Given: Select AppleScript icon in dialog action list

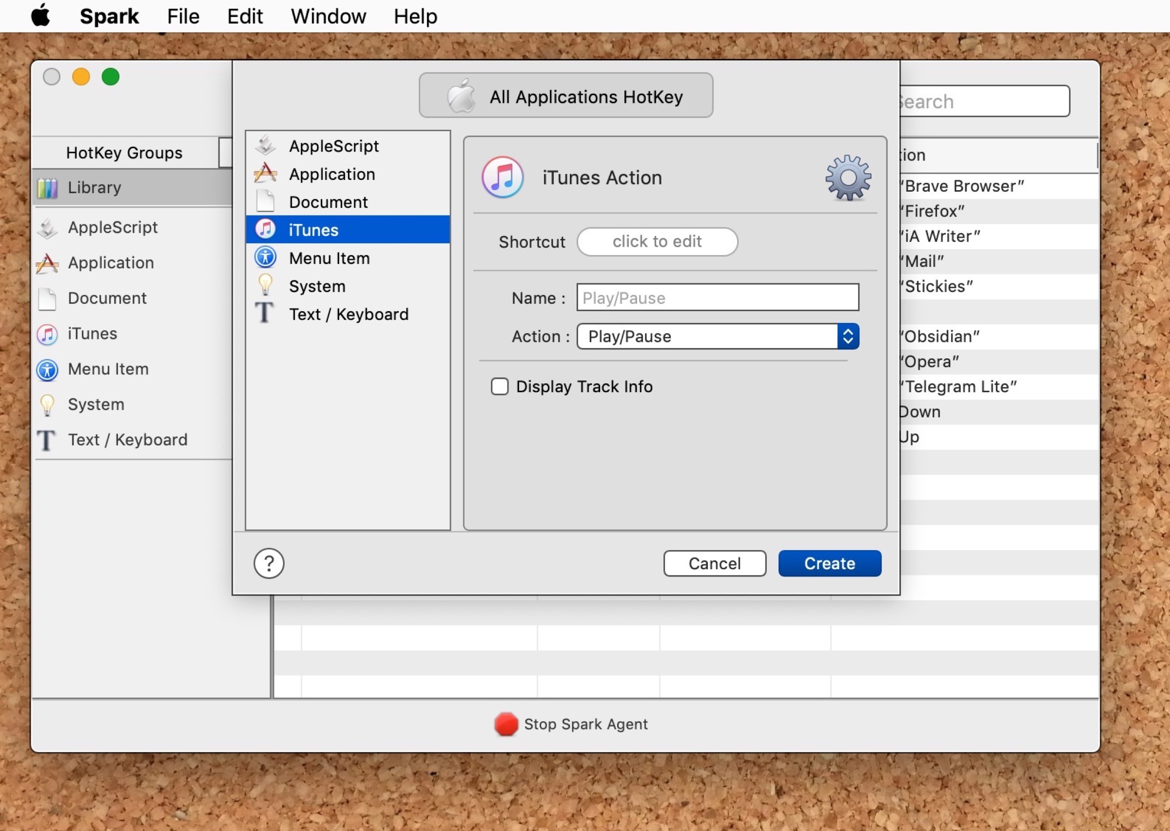Looking at the screenshot, I should (265, 145).
